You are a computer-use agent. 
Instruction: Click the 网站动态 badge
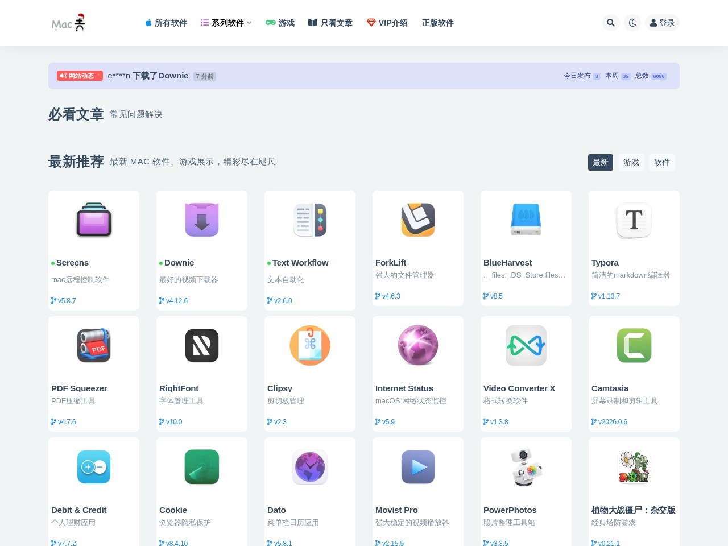[80, 76]
